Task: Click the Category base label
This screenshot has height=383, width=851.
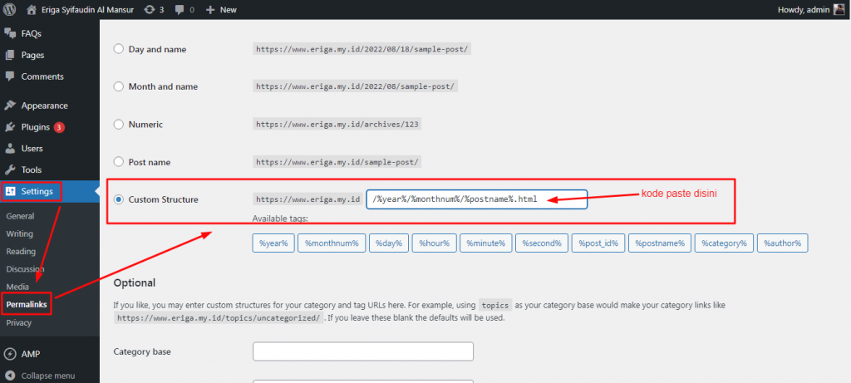Action: coord(142,351)
